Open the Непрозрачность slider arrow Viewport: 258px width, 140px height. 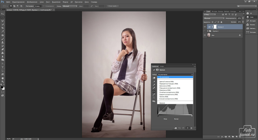pos(243,18)
